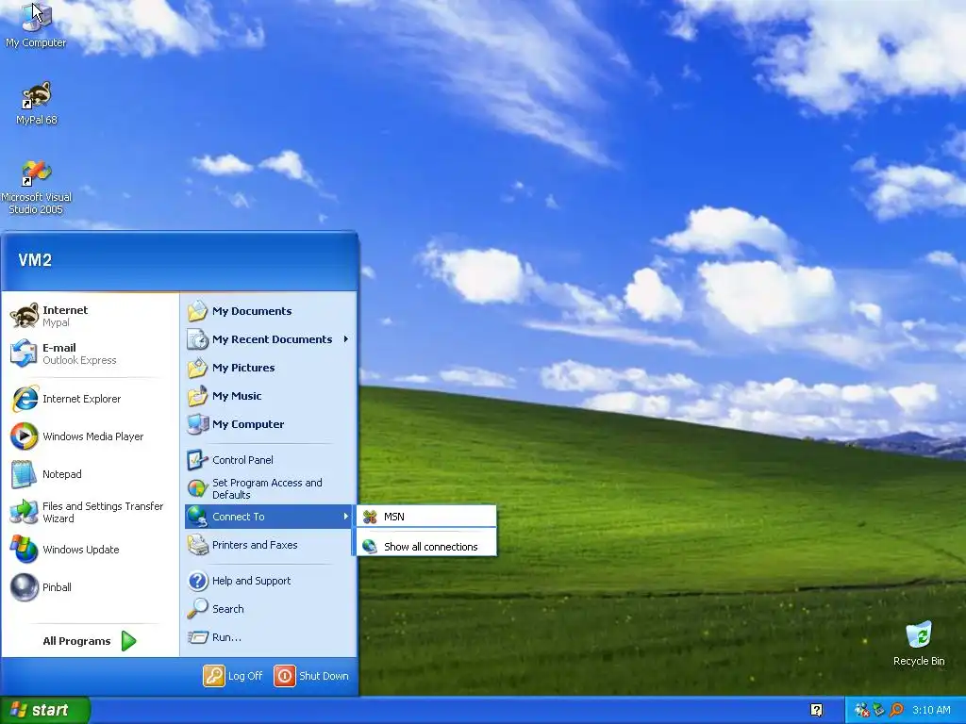Image resolution: width=966 pixels, height=724 pixels.
Task: Click the 3:10 AM taskbar clock
Action: (x=931, y=710)
